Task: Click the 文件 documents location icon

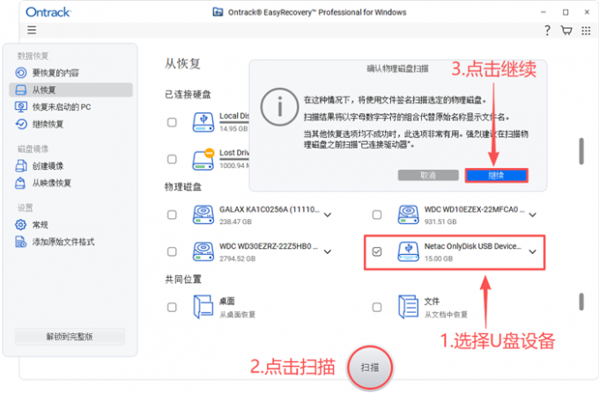Action: point(409,307)
